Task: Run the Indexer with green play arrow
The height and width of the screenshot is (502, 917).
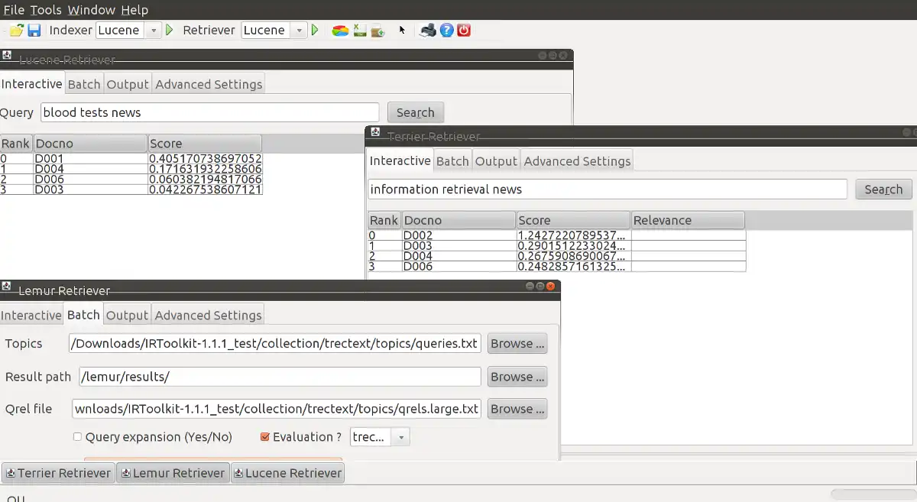Action: tap(170, 31)
